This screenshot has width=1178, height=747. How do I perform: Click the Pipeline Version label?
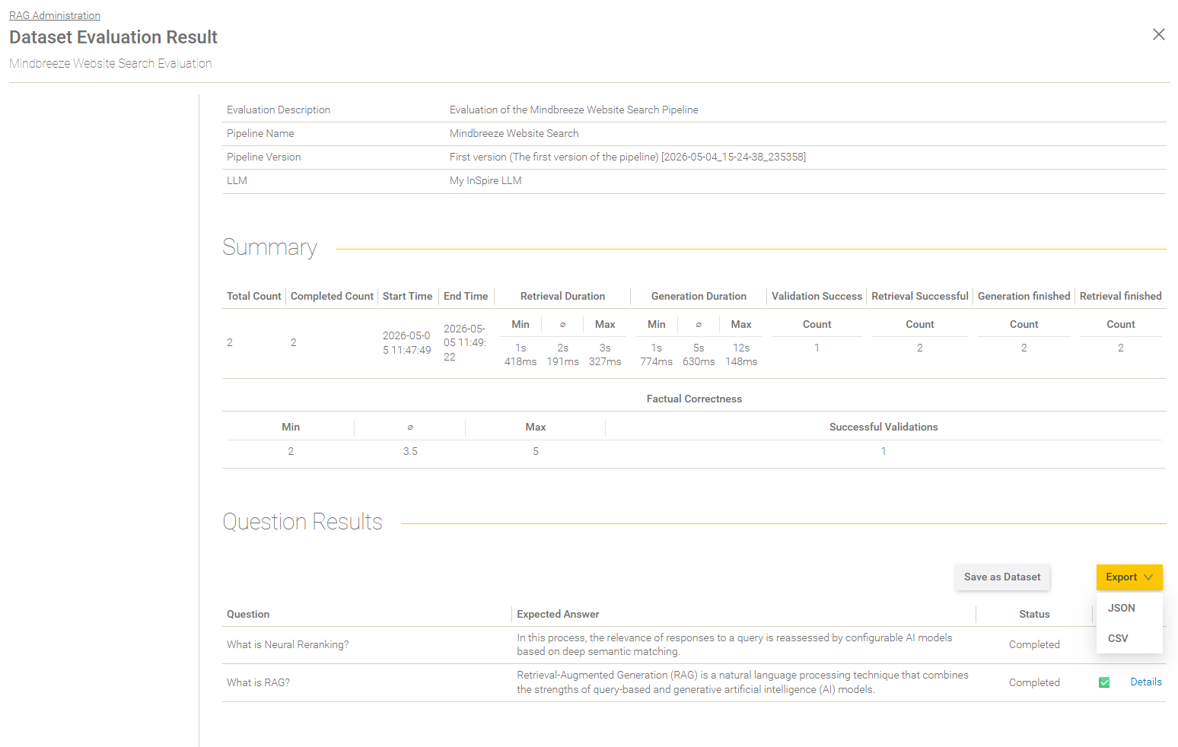pos(264,157)
